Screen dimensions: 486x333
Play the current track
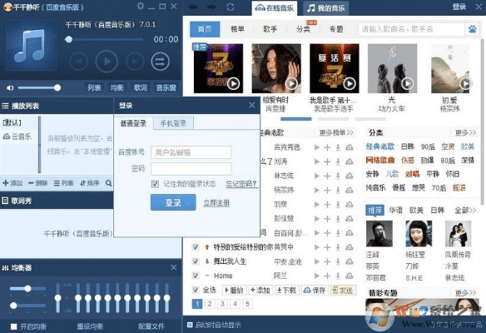coord(107,61)
